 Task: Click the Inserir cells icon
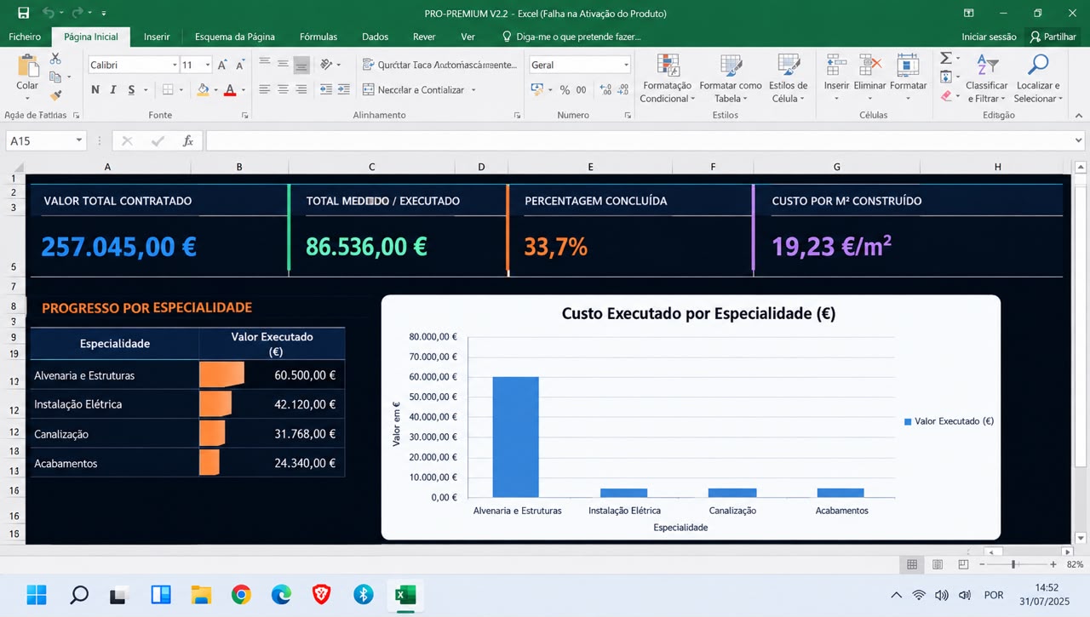coord(836,66)
